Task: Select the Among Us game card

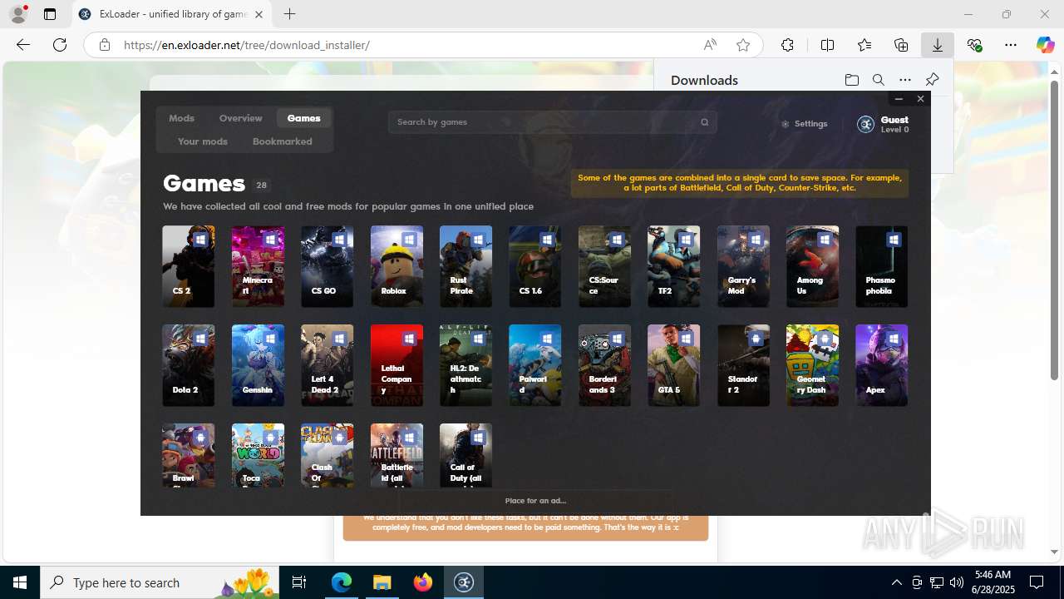Action: coord(812,266)
